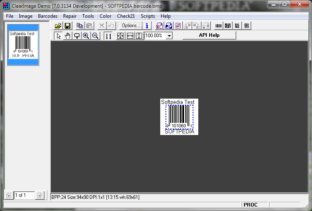Read PDF417 barcode with stacked bars icon
Image resolution: width=312 pixels, height=211 pixels.
[x=228, y=25]
